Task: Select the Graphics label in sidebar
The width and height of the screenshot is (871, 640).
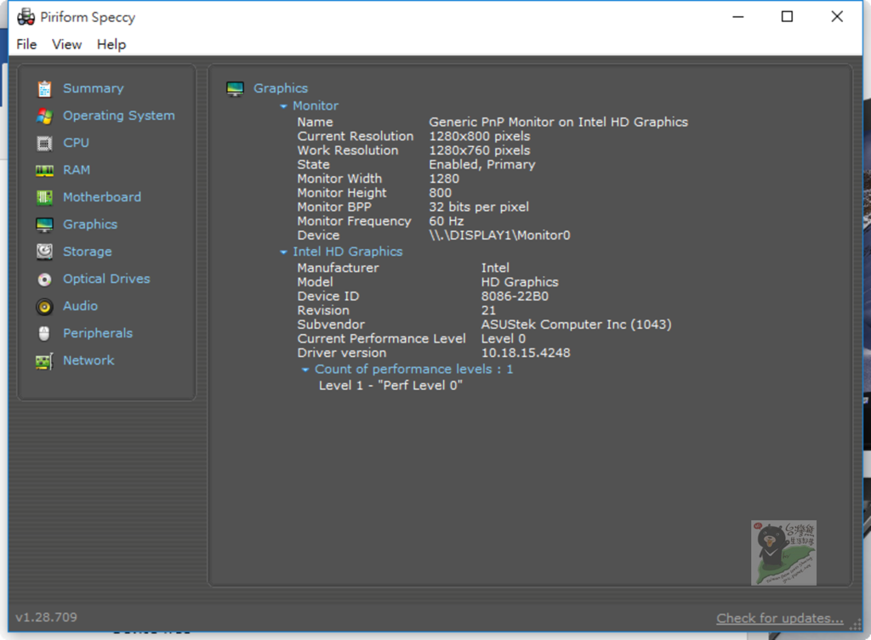Action: point(90,224)
